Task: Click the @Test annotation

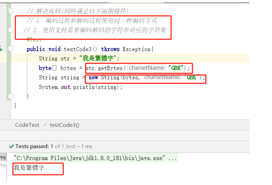Action: tap(34, 40)
